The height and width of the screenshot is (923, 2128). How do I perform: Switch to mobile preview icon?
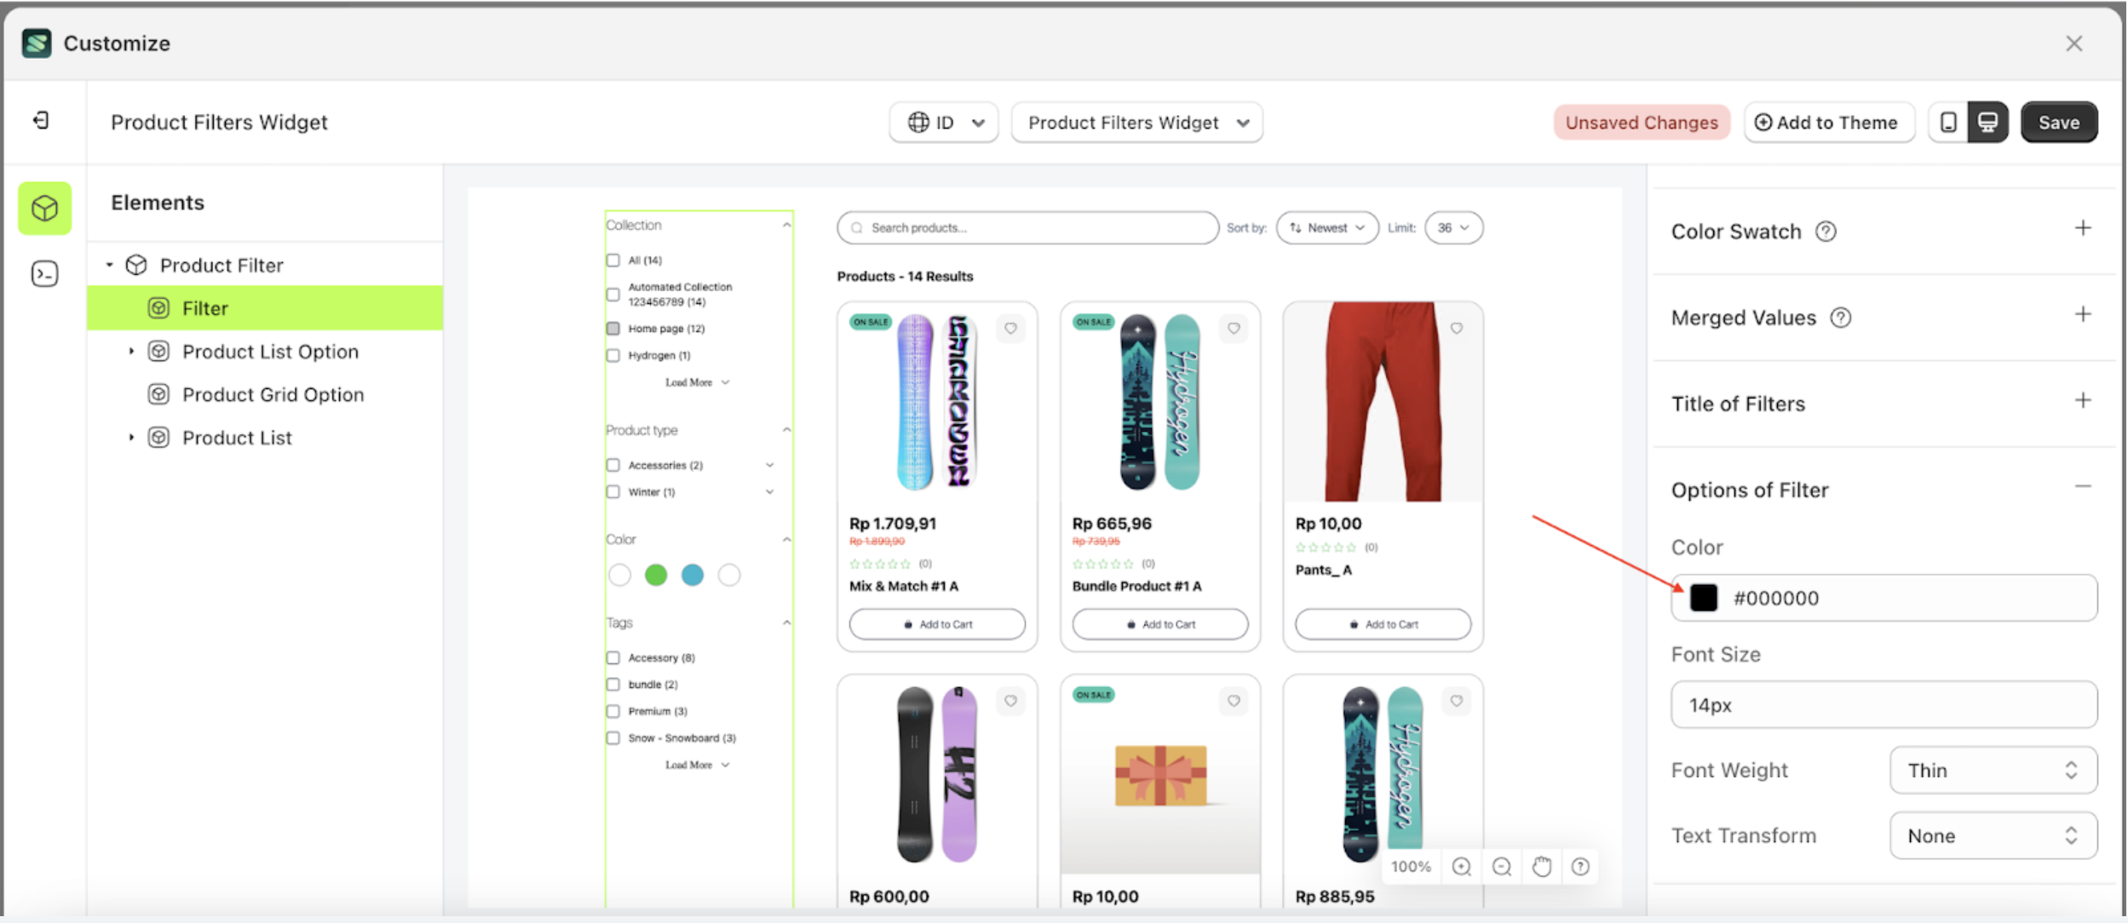(1948, 123)
